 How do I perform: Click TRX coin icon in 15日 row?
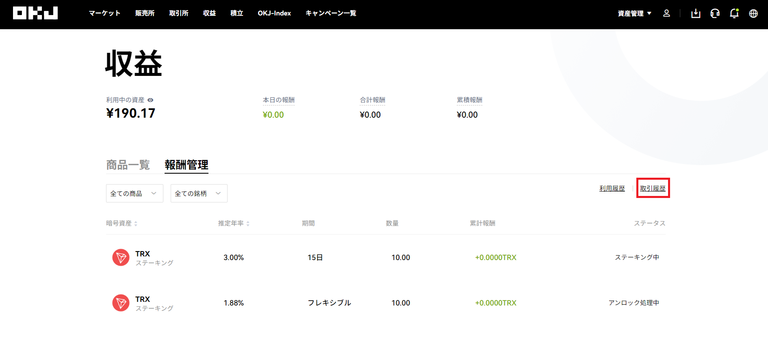121,258
